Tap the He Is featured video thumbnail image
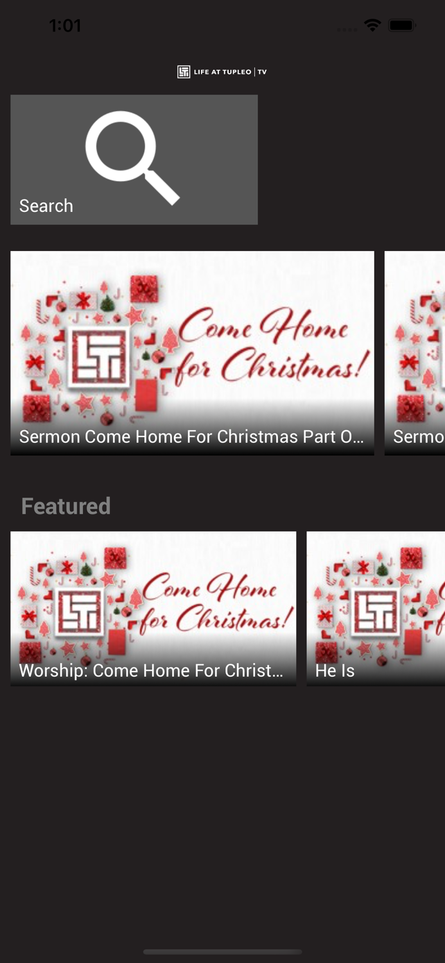 pyautogui.click(x=376, y=609)
